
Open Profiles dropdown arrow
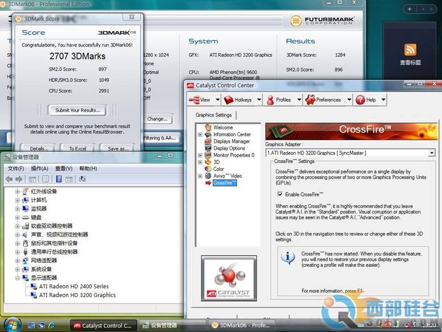click(299, 100)
